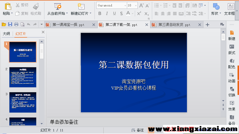Viewport: 239px width, 134px height.
Task: Decrease font size with small A icon
Action: [147, 6]
